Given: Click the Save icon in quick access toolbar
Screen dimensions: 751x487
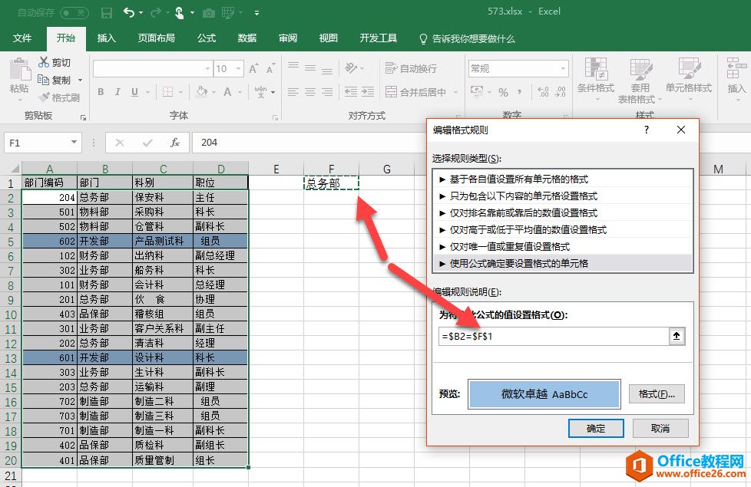Looking at the screenshot, I should [107, 13].
